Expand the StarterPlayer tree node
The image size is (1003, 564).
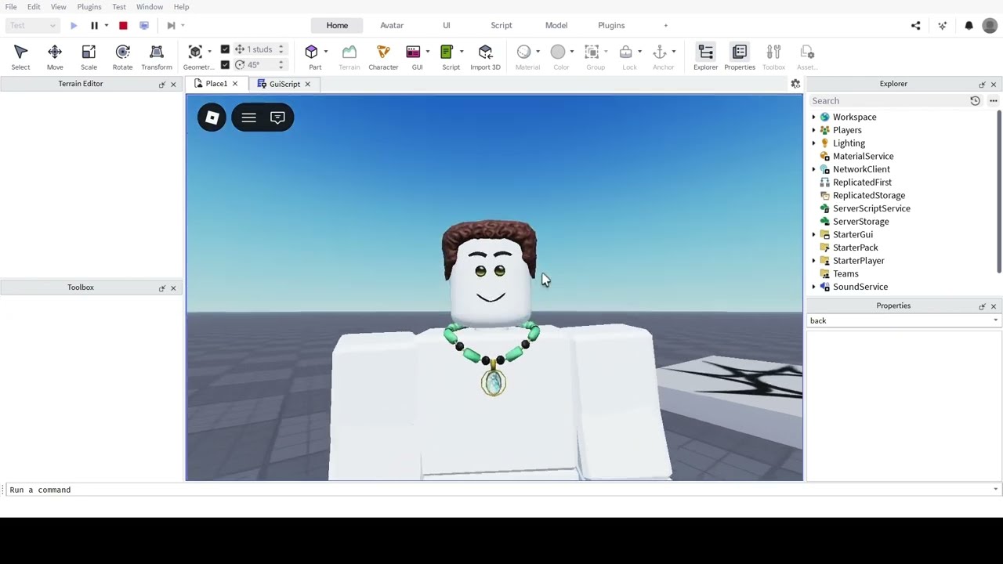[x=813, y=261]
